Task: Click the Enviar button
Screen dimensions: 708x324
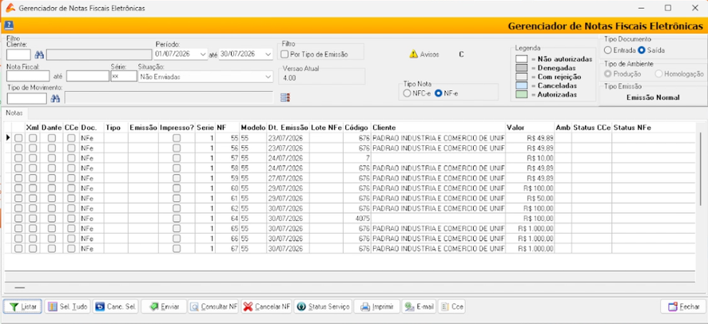Action: coord(164,307)
